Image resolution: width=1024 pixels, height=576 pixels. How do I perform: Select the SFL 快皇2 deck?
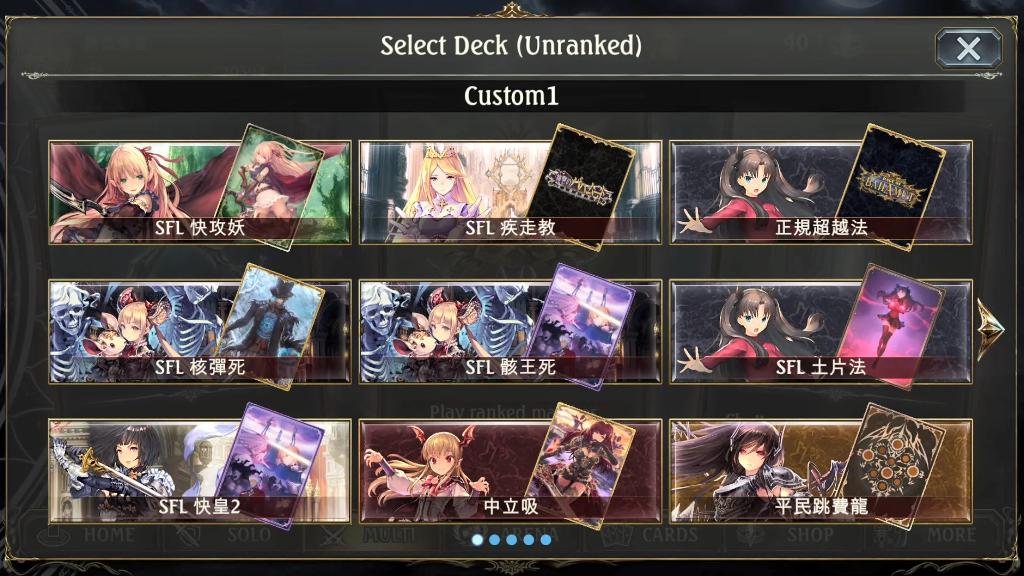click(x=199, y=471)
